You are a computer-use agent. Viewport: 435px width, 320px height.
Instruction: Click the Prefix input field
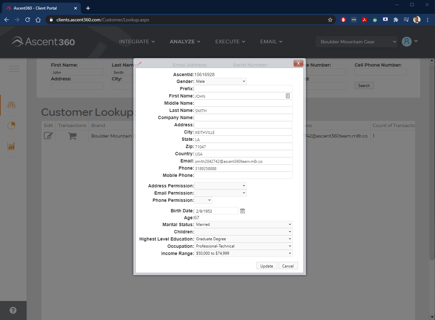click(243, 89)
